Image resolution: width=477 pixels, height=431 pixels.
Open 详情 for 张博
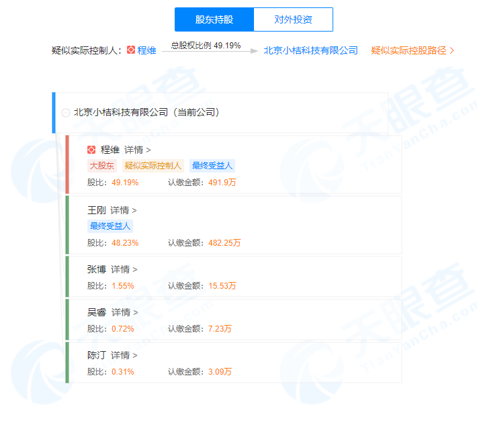(x=124, y=269)
